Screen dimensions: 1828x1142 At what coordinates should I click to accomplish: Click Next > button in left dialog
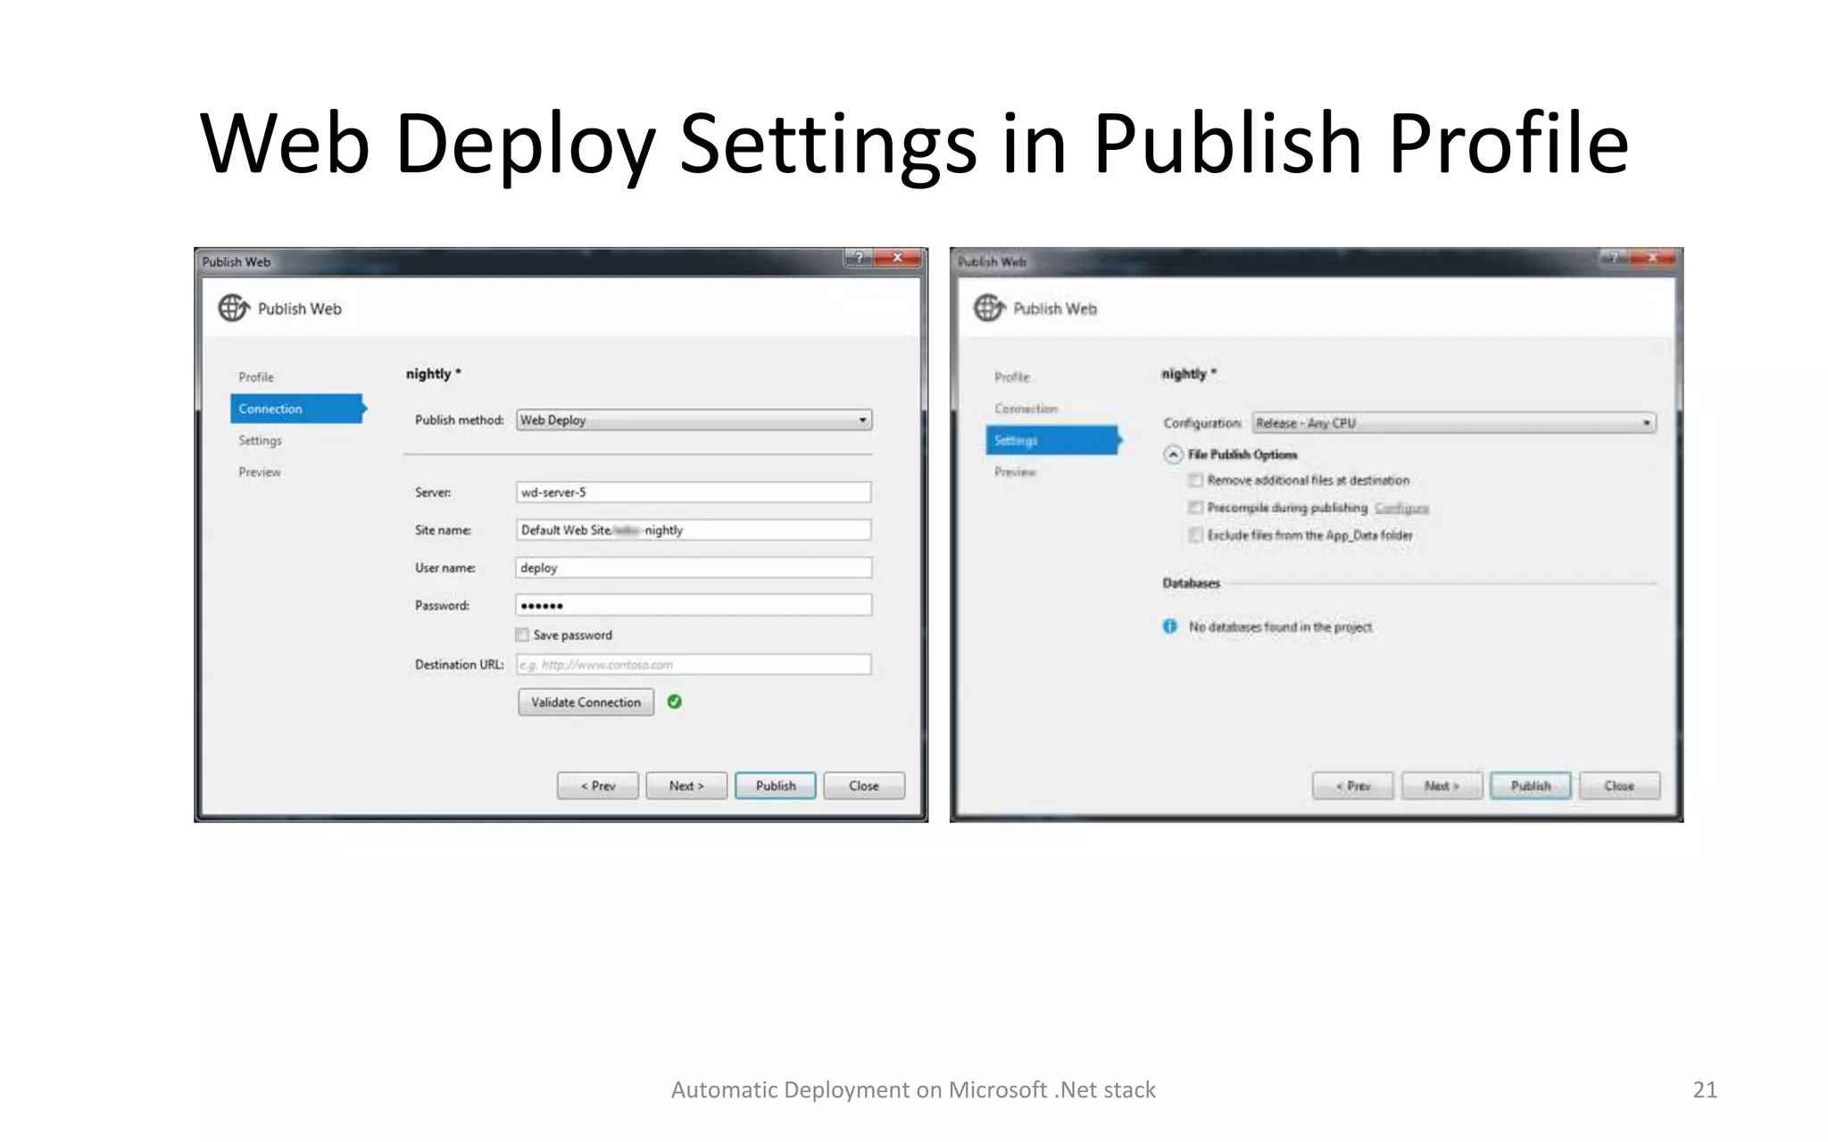coord(686,786)
